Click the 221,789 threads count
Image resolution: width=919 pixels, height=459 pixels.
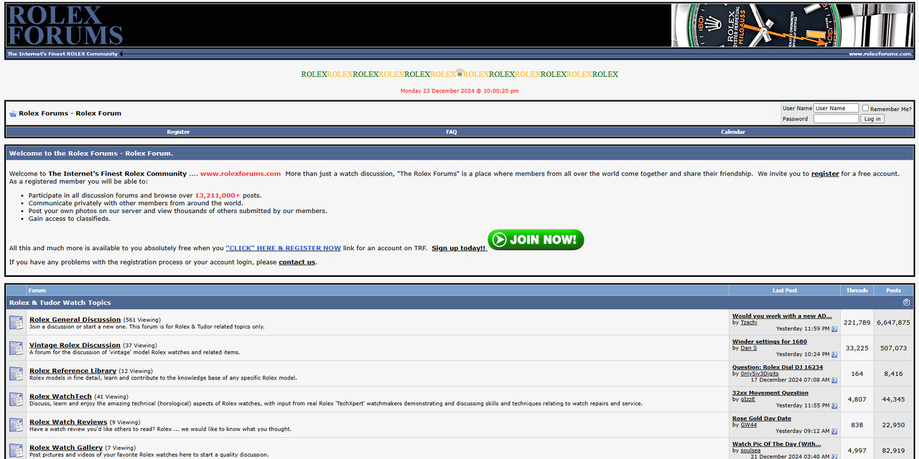[857, 323]
